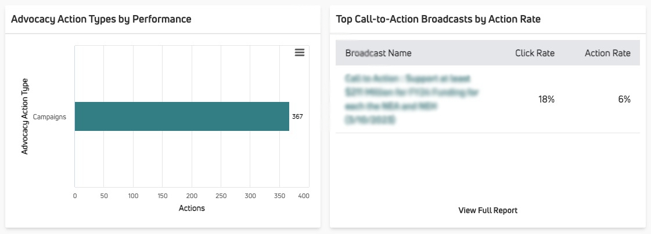Click the 400 tick on x-axis
This screenshot has width=651, height=234.
click(x=304, y=196)
